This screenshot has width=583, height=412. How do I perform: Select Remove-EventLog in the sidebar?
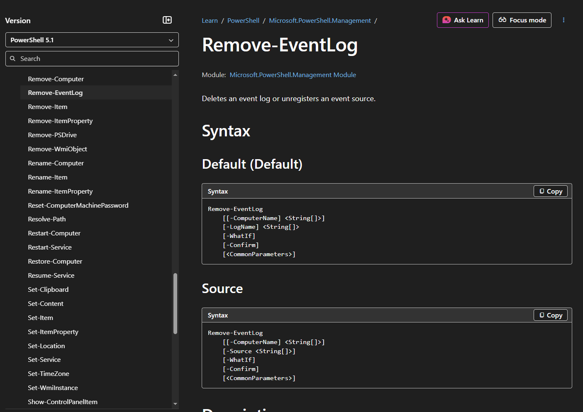point(55,92)
